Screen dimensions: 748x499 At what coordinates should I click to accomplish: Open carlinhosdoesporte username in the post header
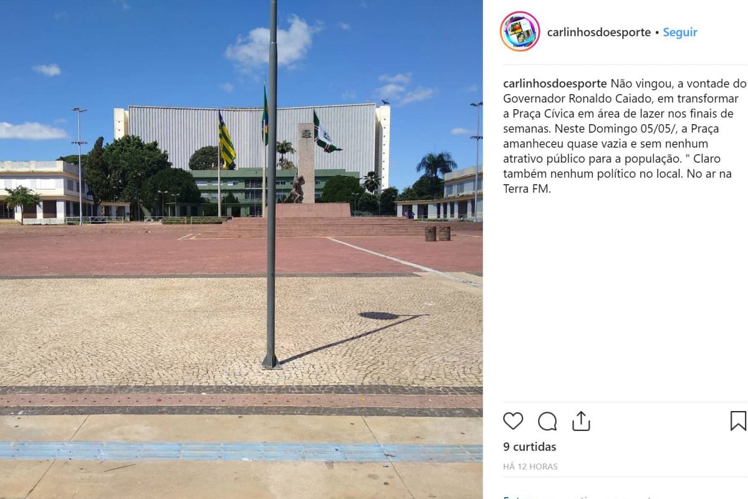point(599,32)
